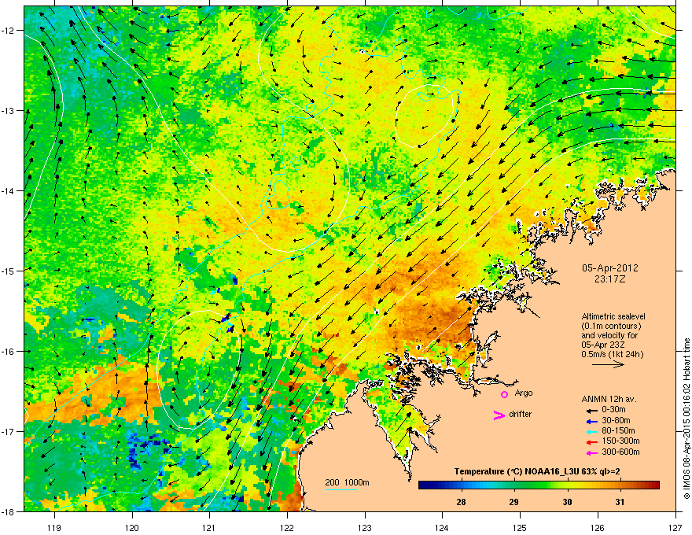The image size is (692, 535).
Task: Click the '0.5m/s (1kt 24h)' text
Action: [x=612, y=354]
